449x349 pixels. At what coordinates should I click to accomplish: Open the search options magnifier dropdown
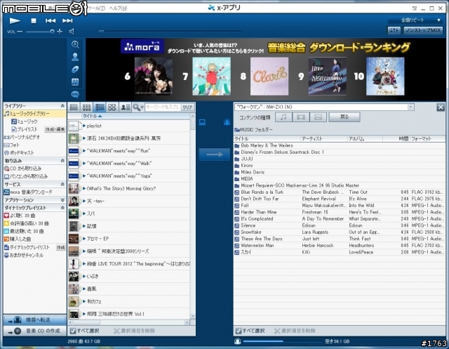(x=138, y=107)
